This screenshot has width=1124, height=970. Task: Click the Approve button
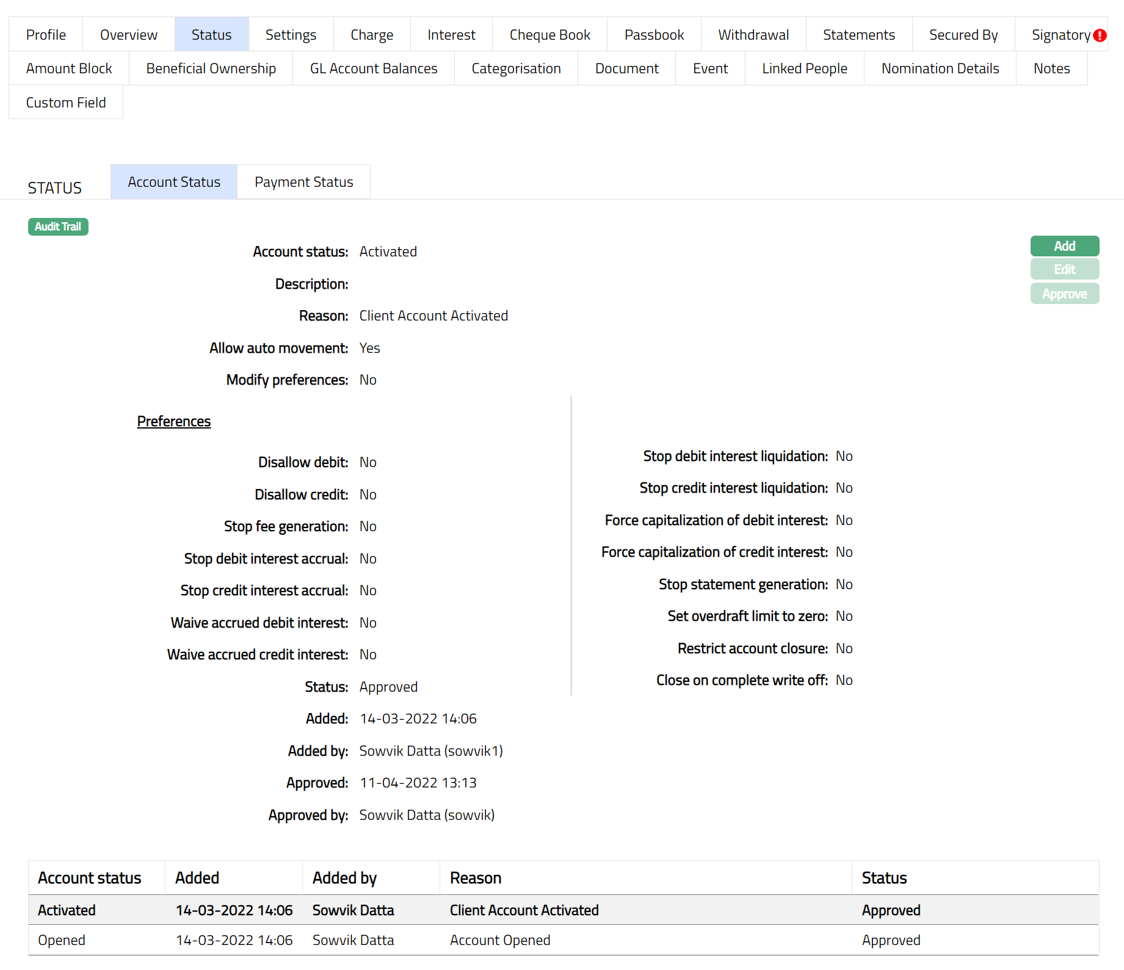coord(1064,294)
